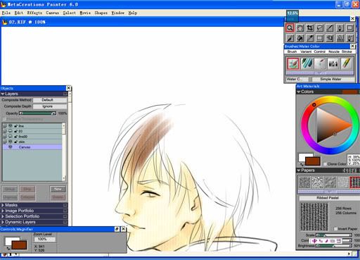Click the button below New in Layers panel
The height and width of the screenshot is (260, 360).
click(x=58, y=197)
